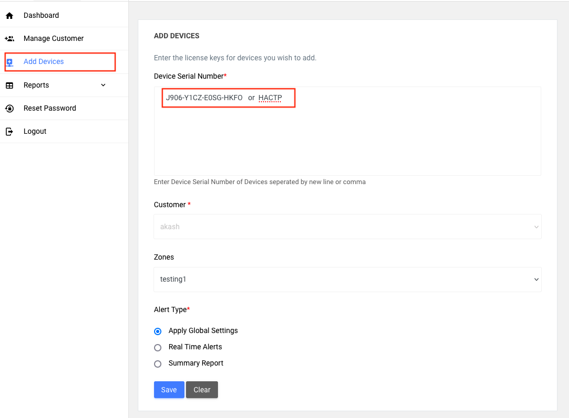This screenshot has height=418, width=569.
Task: Click the Reports table icon
Action: tap(9, 85)
